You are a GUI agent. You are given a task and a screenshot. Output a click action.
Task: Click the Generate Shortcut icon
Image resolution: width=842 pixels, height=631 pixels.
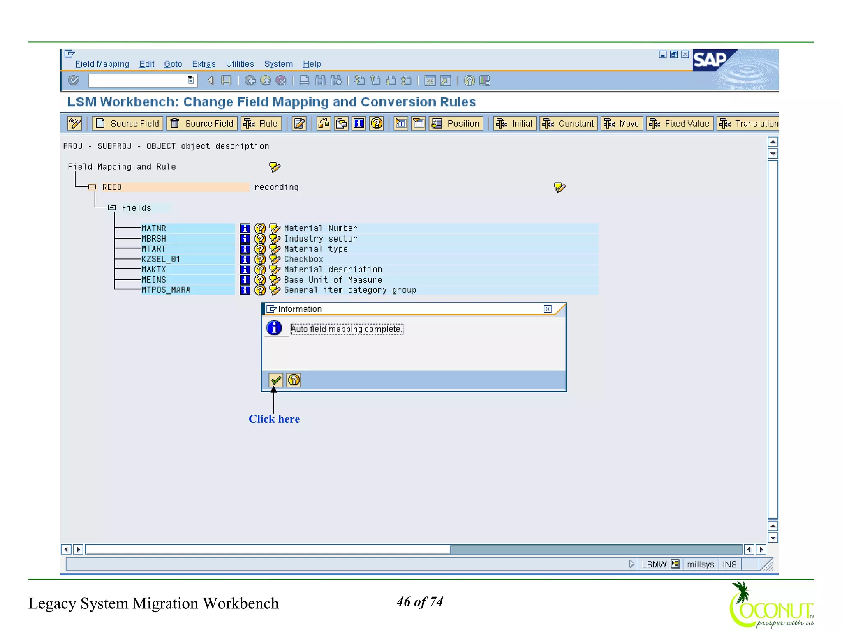point(446,81)
